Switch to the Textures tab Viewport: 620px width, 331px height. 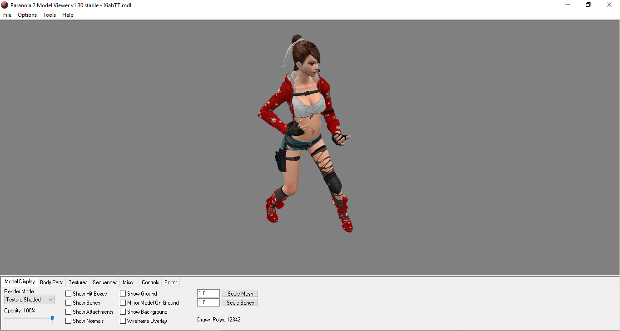point(78,282)
